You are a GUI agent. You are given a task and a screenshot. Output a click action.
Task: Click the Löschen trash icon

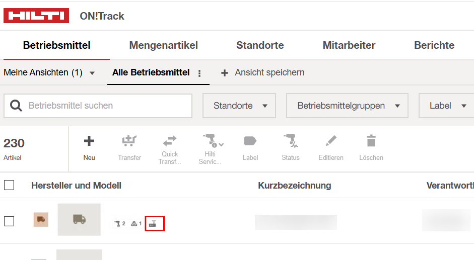(x=371, y=141)
